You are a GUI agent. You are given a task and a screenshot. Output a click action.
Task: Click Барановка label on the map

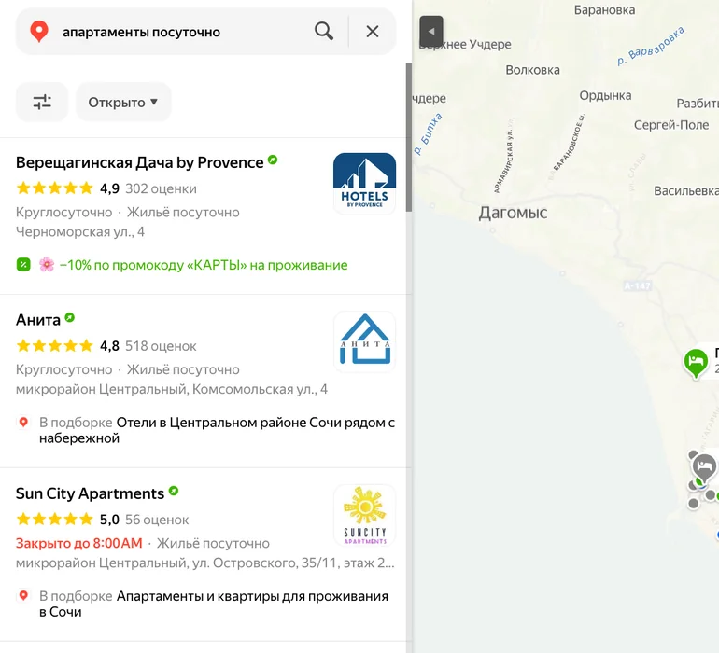(x=604, y=10)
